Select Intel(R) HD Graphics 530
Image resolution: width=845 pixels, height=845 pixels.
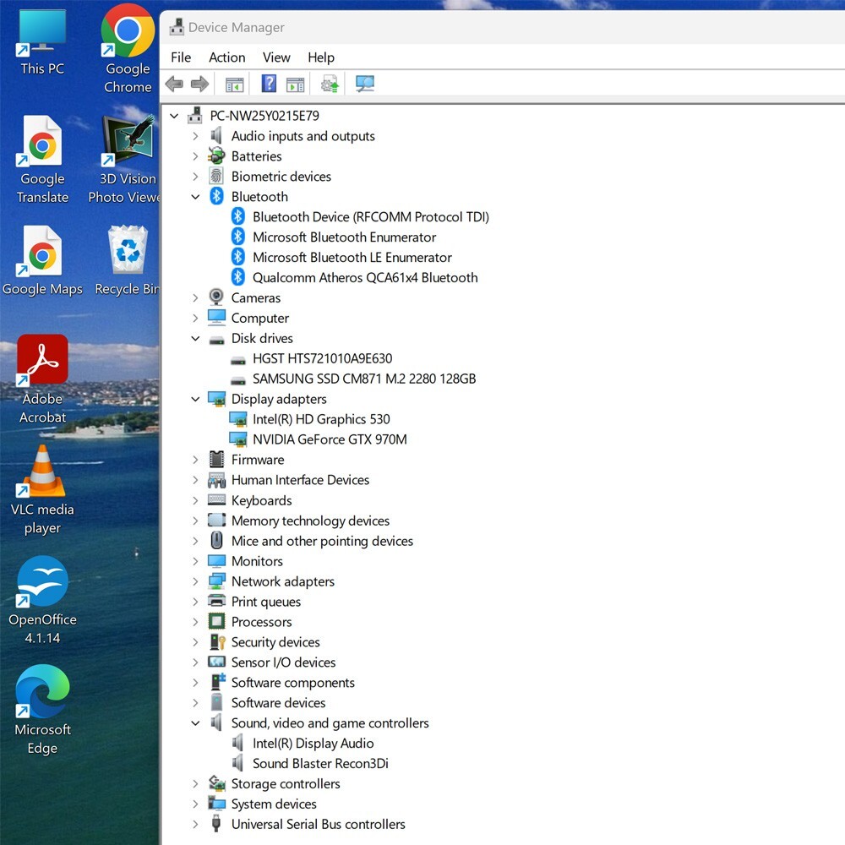pos(321,419)
